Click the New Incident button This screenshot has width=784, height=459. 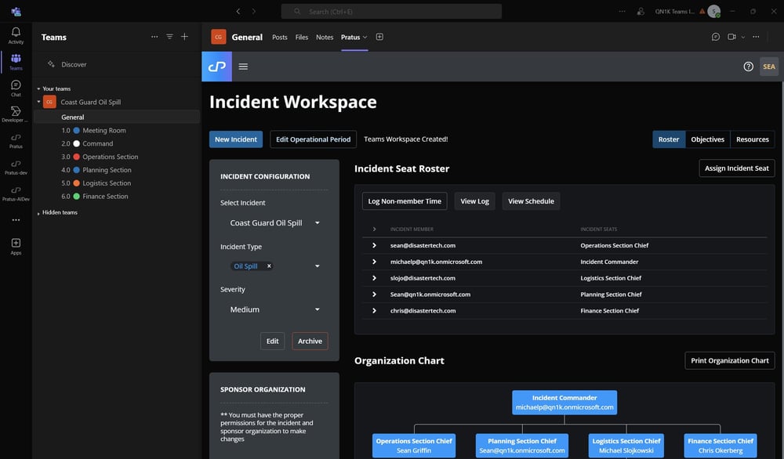coord(236,139)
